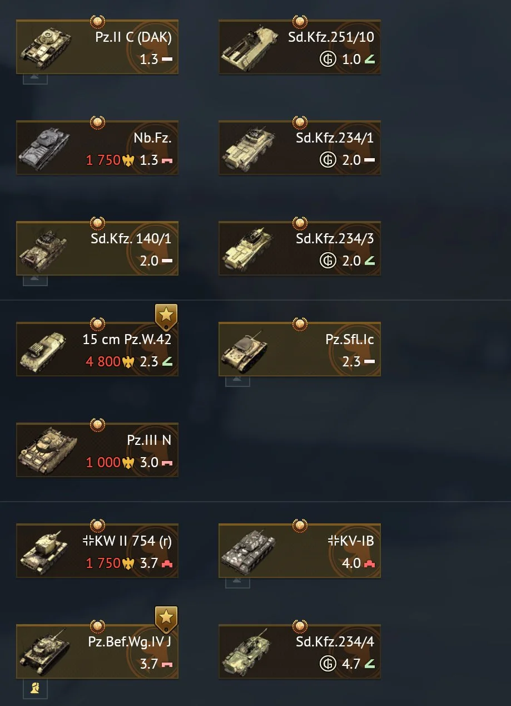This screenshot has height=706, width=511.
Task: Click the crew helmet icon below Pz.Bef.Wg.IV J
Action: click(36, 688)
